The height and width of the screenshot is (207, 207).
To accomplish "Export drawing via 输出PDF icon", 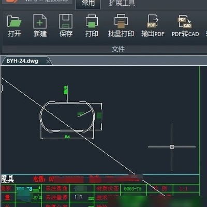I will point(153,26).
